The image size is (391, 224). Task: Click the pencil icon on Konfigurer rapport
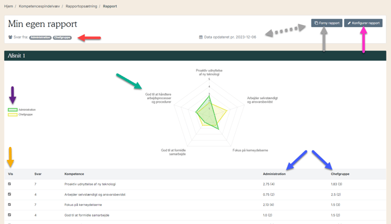(x=350, y=23)
